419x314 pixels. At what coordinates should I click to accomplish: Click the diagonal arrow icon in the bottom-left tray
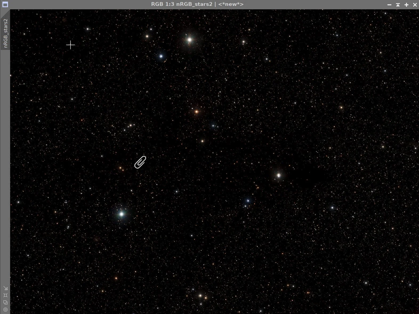5,288
